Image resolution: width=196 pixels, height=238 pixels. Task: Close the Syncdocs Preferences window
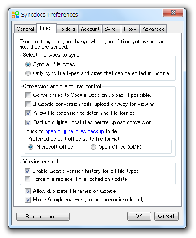[173, 13]
